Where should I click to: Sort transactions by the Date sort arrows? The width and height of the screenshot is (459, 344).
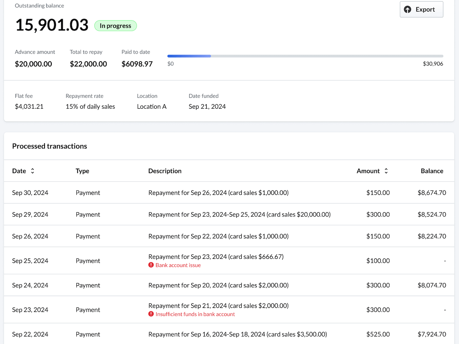click(x=32, y=171)
